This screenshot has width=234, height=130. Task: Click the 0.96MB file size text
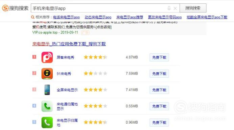(x=132, y=122)
